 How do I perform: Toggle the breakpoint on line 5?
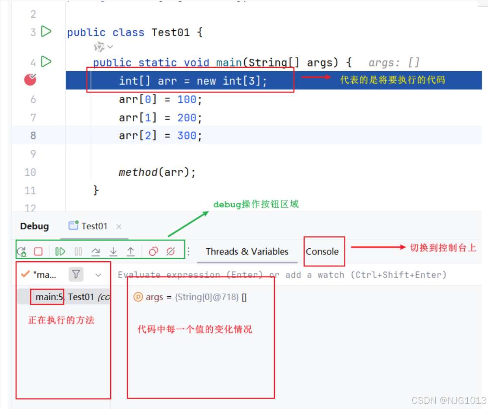(30, 79)
